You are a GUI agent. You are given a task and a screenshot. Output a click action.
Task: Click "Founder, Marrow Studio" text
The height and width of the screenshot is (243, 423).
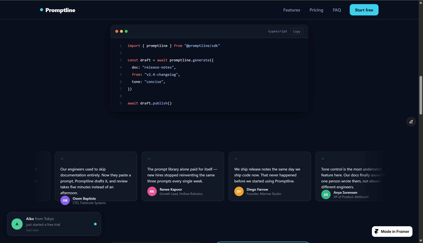pyautogui.click(x=264, y=194)
